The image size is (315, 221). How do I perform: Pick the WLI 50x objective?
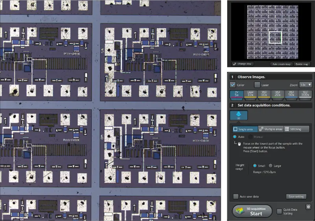pyautogui.click(x=291, y=94)
